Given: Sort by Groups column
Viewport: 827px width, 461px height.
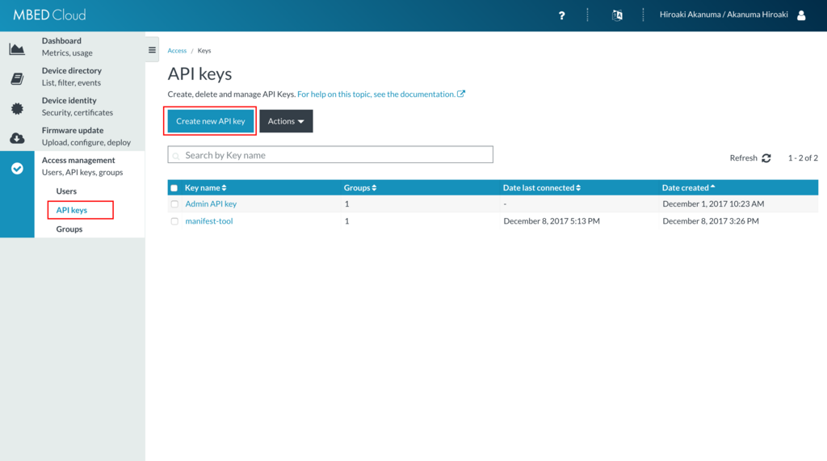Looking at the screenshot, I should pos(360,188).
